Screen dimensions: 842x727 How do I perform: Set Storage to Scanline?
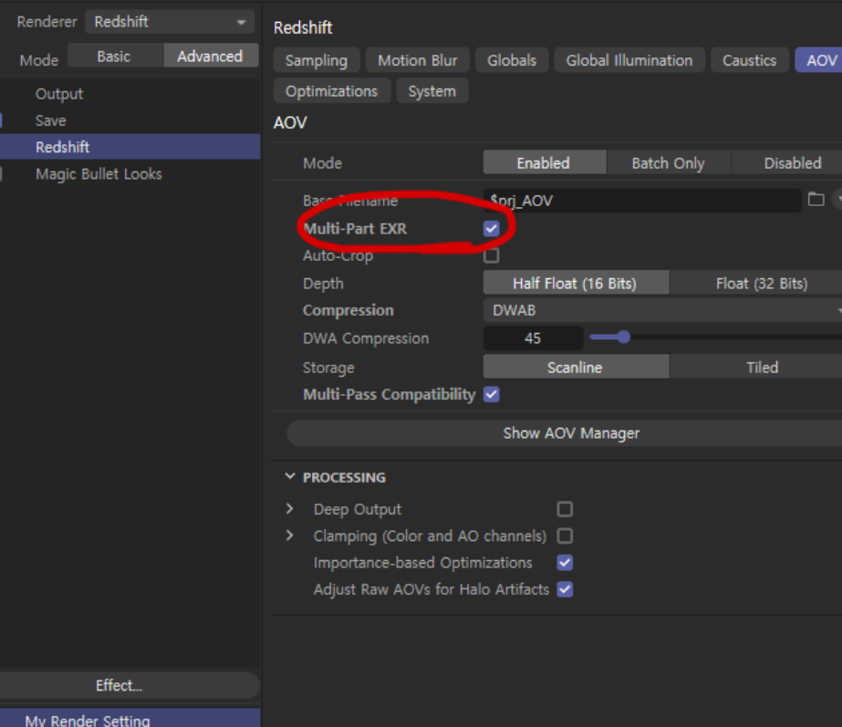[x=576, y=368]
